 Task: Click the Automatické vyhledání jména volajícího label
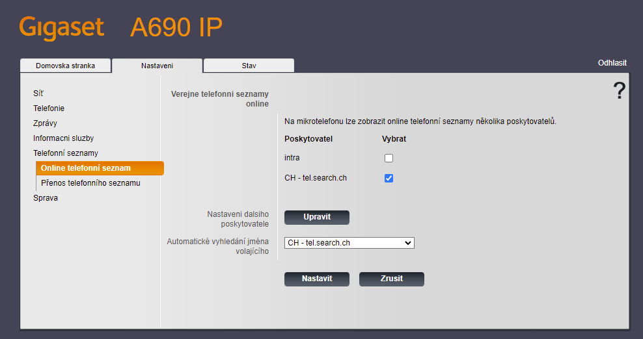[x=218, y=246]
